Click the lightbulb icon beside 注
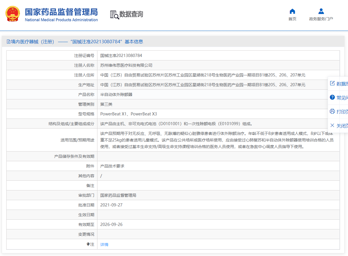 pos(88,244)
